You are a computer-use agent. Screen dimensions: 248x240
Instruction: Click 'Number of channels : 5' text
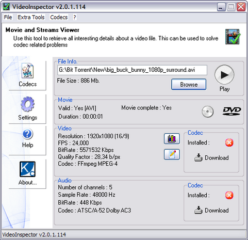coord(85,187)
